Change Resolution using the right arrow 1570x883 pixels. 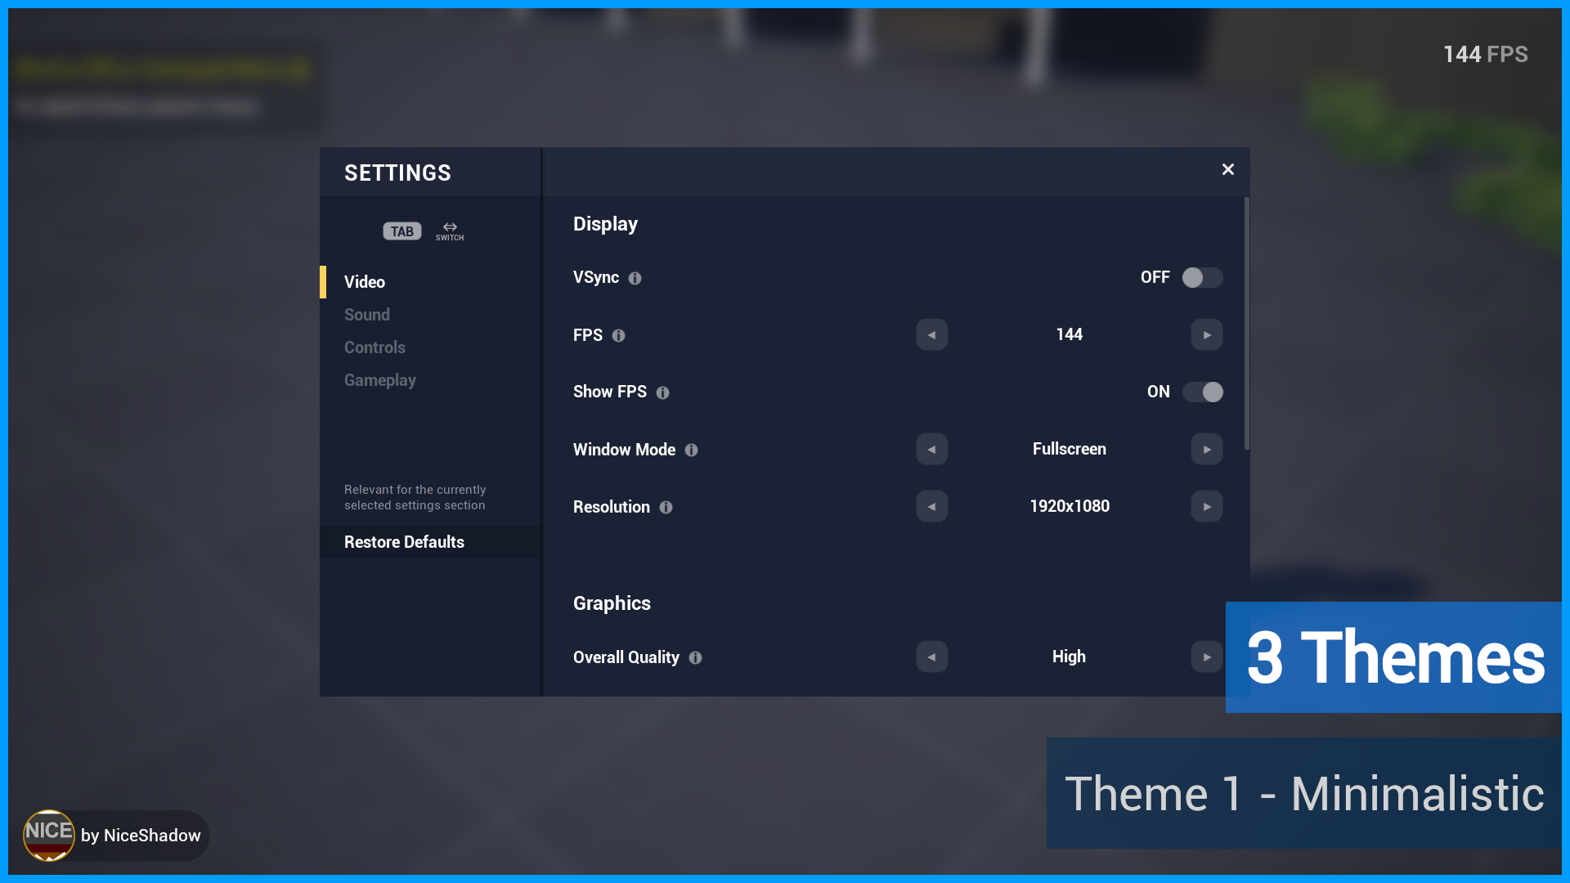(1207, 506)
